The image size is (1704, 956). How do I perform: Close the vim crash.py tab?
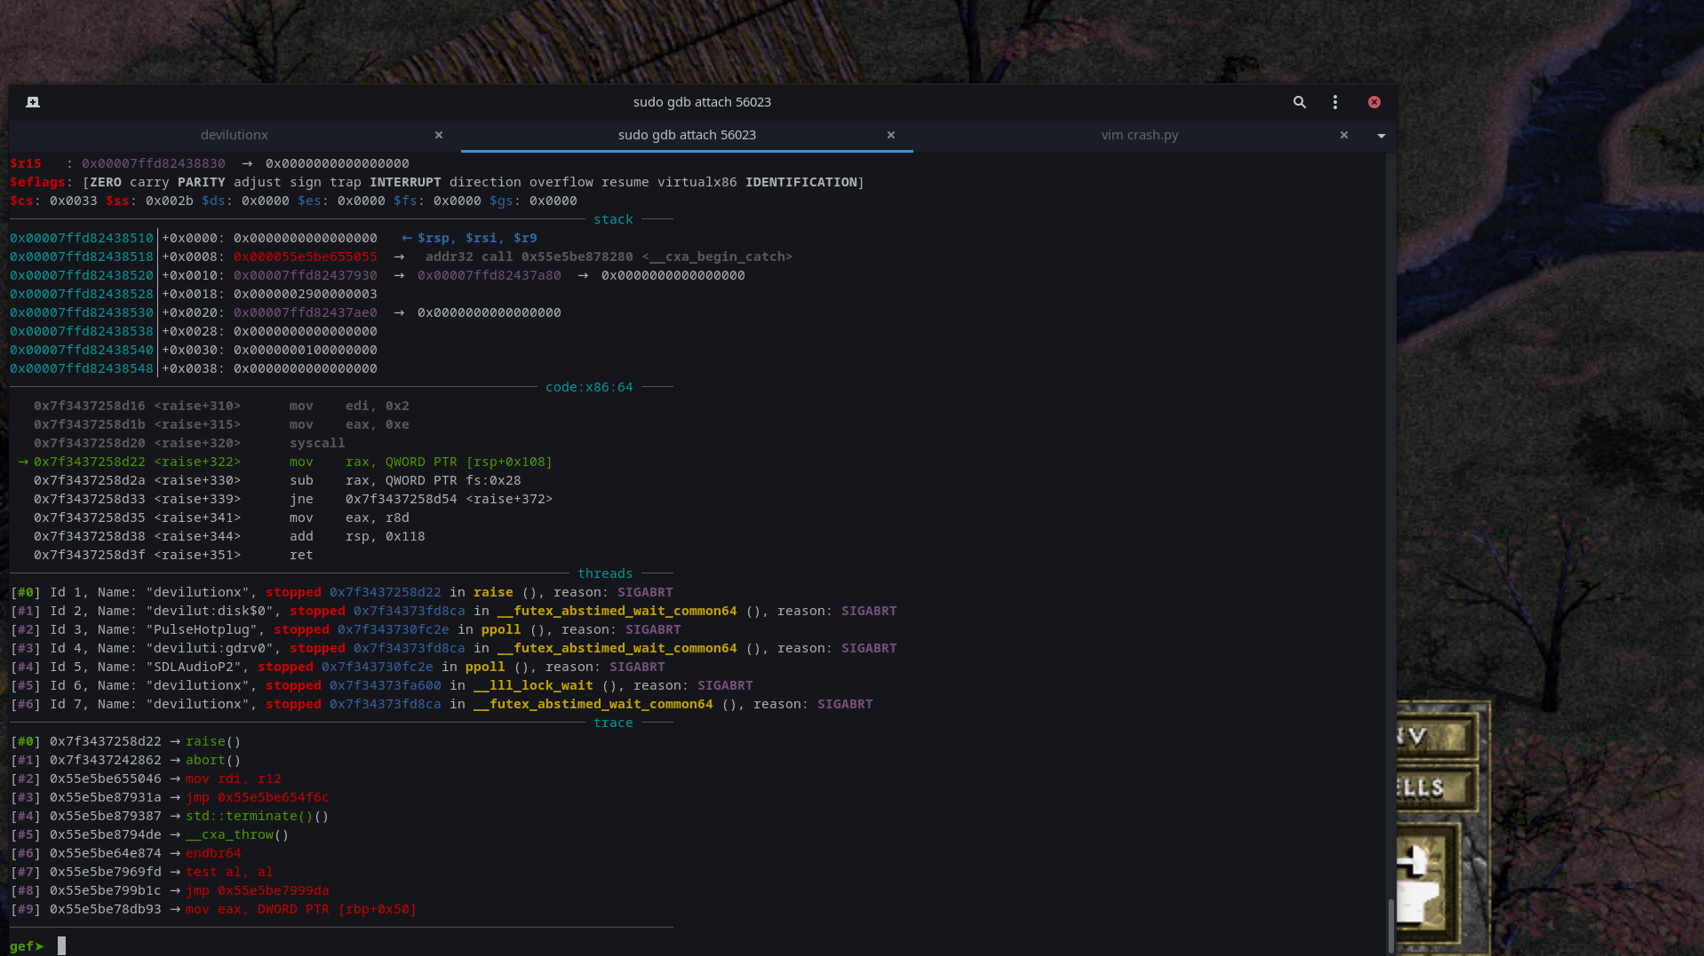coord(1344,135)
